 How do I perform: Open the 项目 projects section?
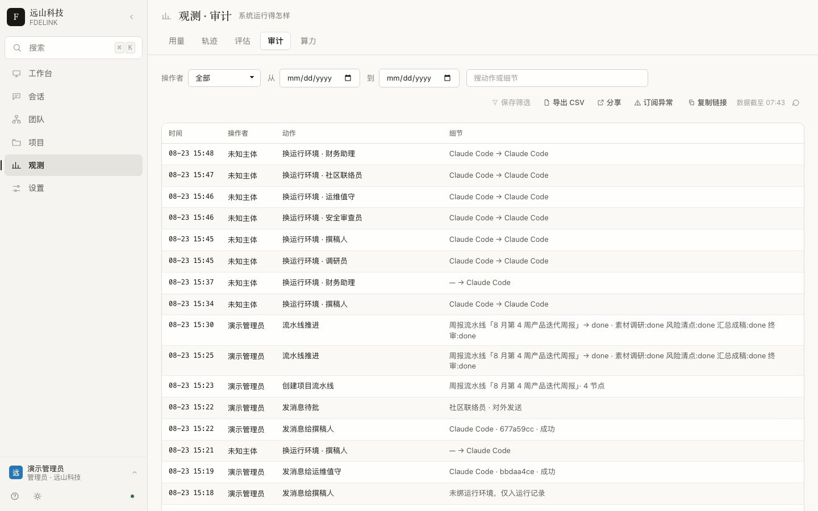(73, 143)
